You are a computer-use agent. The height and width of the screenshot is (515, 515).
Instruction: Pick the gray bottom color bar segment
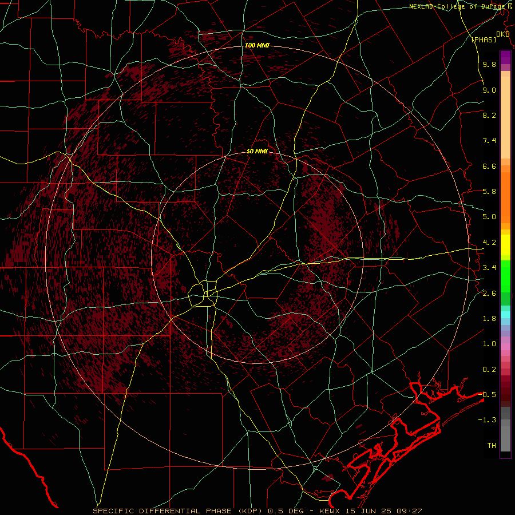[505, 440]
